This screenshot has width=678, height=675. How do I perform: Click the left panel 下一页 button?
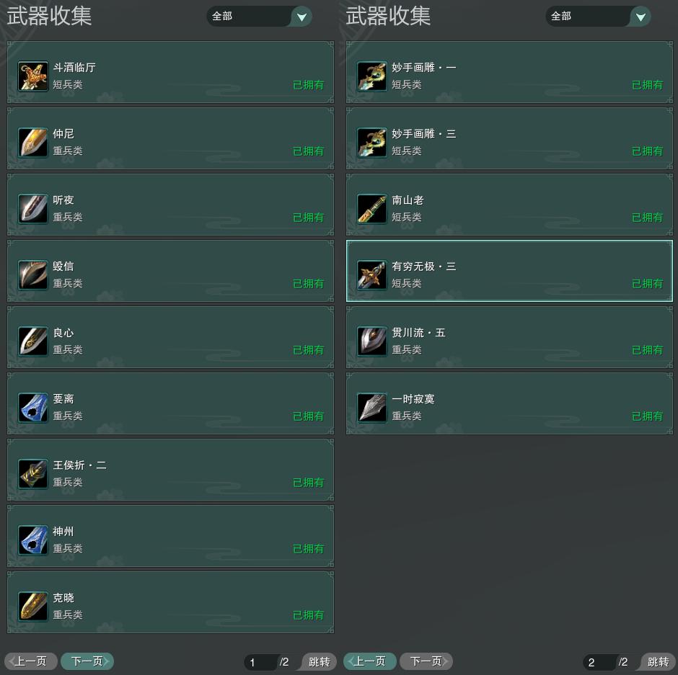point(87,661)
